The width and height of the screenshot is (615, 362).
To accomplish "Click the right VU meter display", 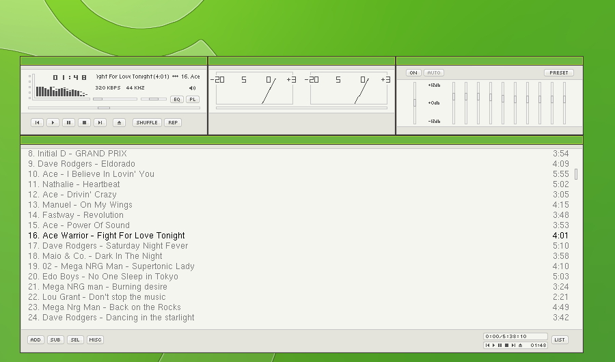I will pyautogui.click(x=348, y=88).
